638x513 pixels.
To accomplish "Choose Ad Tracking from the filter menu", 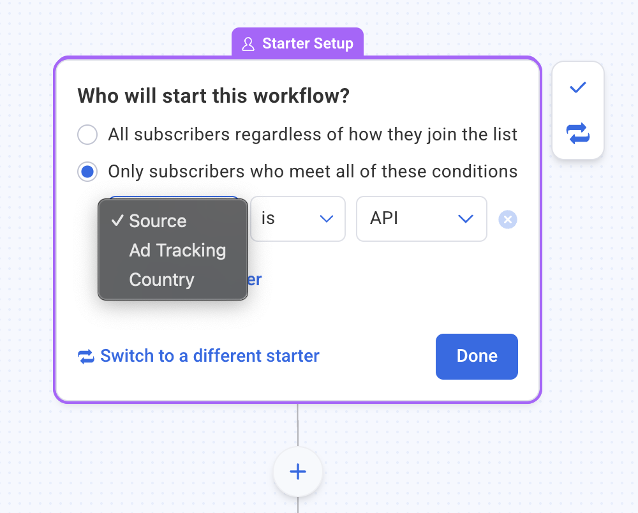I will (x=177, y=250).
